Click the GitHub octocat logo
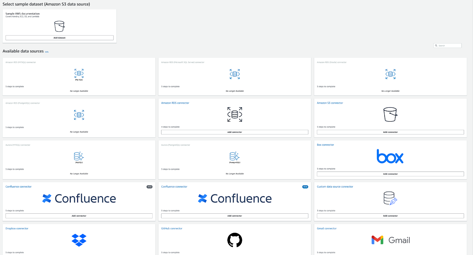473x255 pixels. pyautogui.click(x=235, y=240)
